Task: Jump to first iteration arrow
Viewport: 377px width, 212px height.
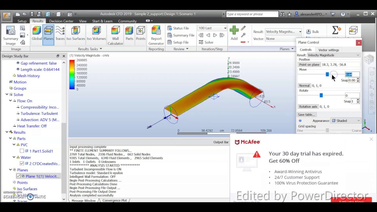Action: click(x=201, y=35)
